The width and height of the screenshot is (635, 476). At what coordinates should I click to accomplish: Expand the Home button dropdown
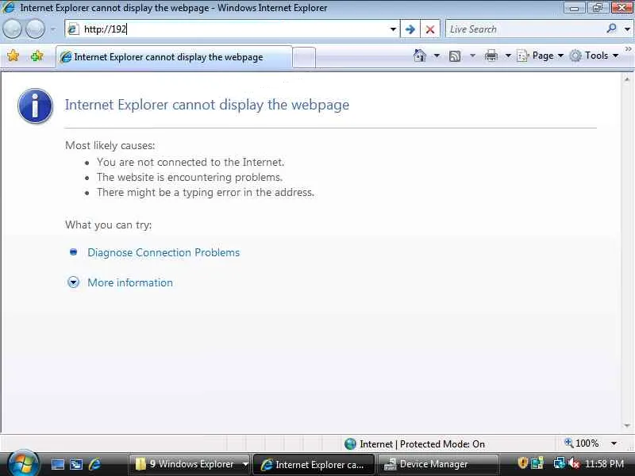437,56
